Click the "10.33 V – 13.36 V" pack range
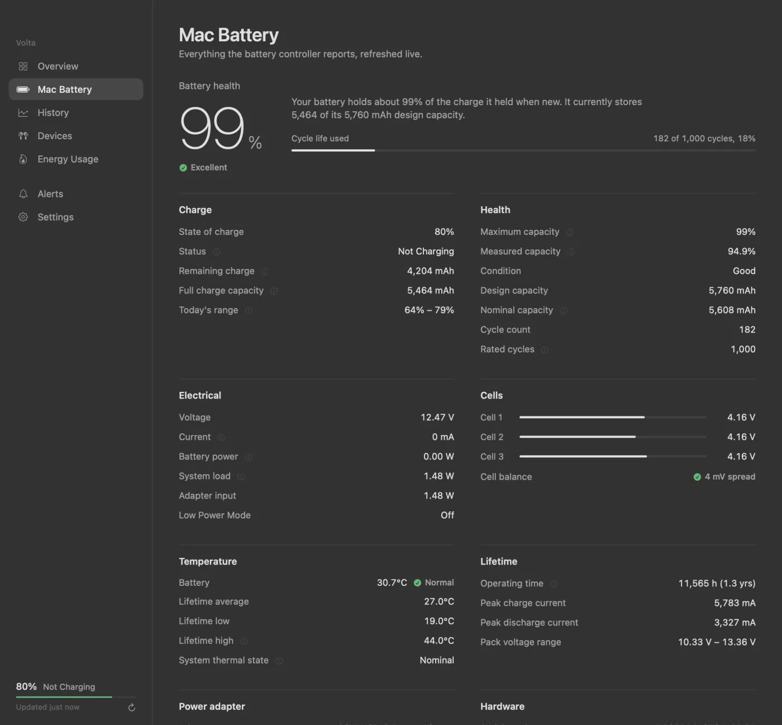This screenshot has width=782, height=725. [717, 642]
